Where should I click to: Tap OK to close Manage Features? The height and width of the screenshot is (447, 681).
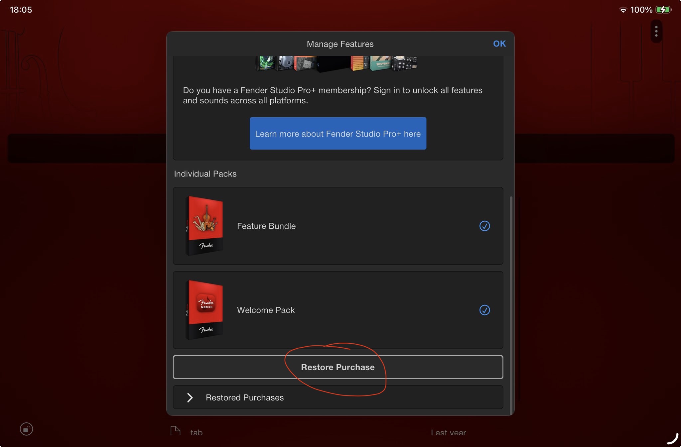tap(499, 44)
